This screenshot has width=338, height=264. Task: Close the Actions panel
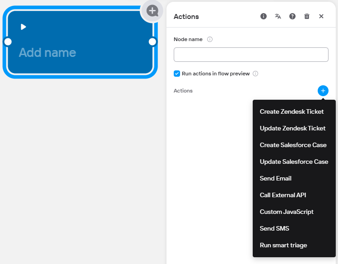pos(321,16)
